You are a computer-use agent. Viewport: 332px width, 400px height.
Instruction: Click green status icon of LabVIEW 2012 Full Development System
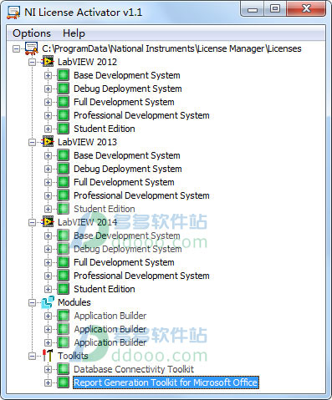point(64,102)
